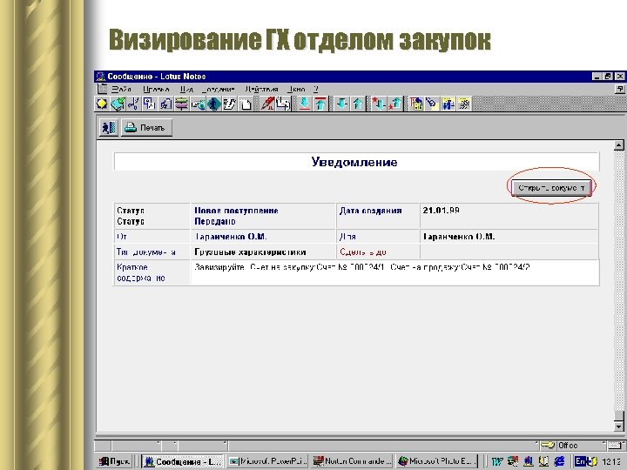Click the red pen toolbar icon
Image resolution: width=627 pixels, height=470 pixels.
click(x=267, y=104)
